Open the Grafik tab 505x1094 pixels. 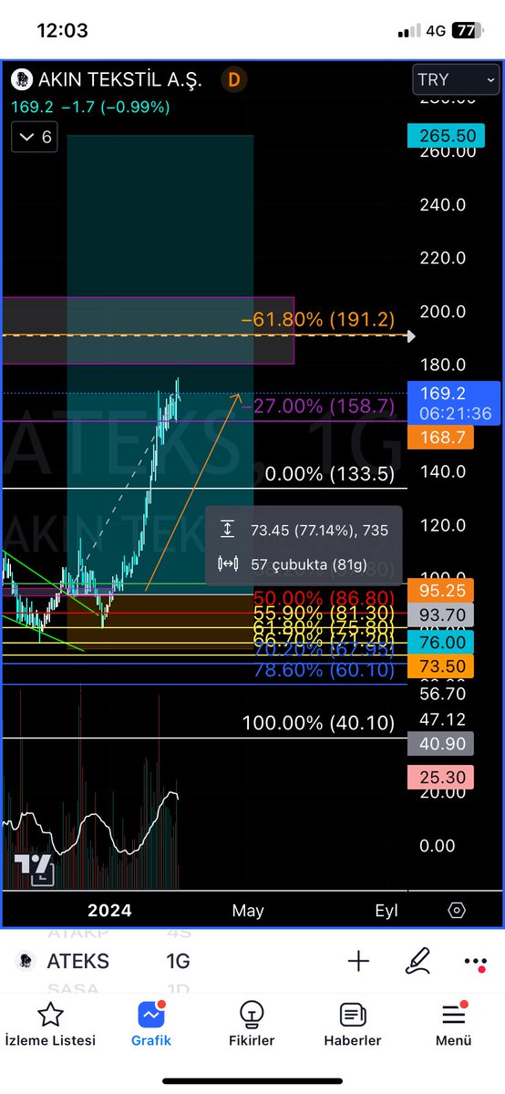tap(149, 1025)
